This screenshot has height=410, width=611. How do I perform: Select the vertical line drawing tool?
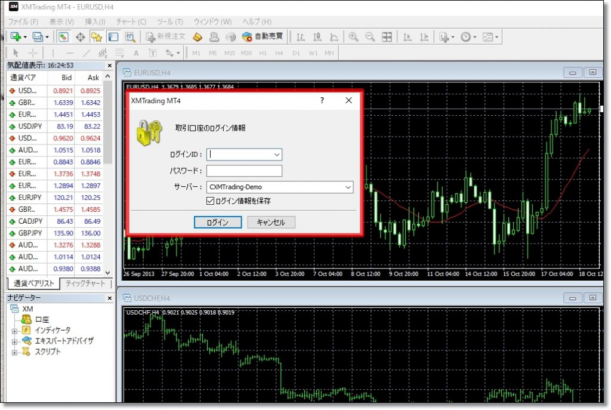pos(53,53)
